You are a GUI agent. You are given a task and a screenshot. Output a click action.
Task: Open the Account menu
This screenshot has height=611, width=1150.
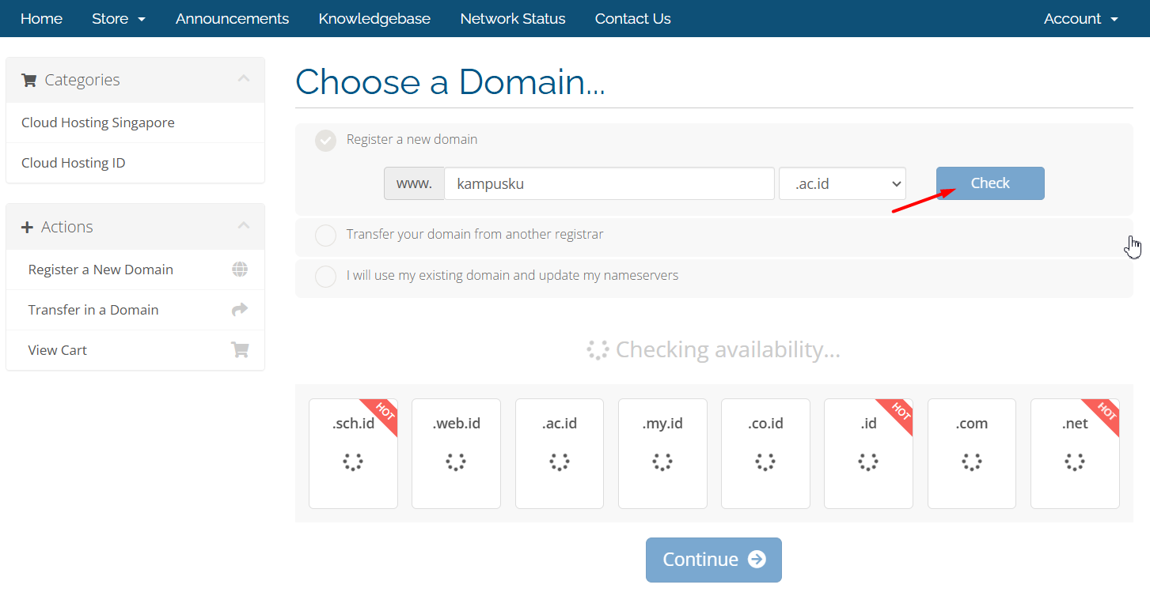[x=1080, y=19]
